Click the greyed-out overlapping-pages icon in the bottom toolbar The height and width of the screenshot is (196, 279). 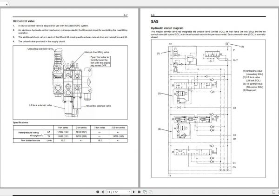[151, 192]
